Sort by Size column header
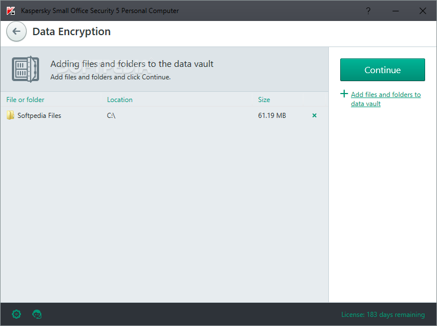The height and width of the screenshot is (326, 437). (264, 100)
